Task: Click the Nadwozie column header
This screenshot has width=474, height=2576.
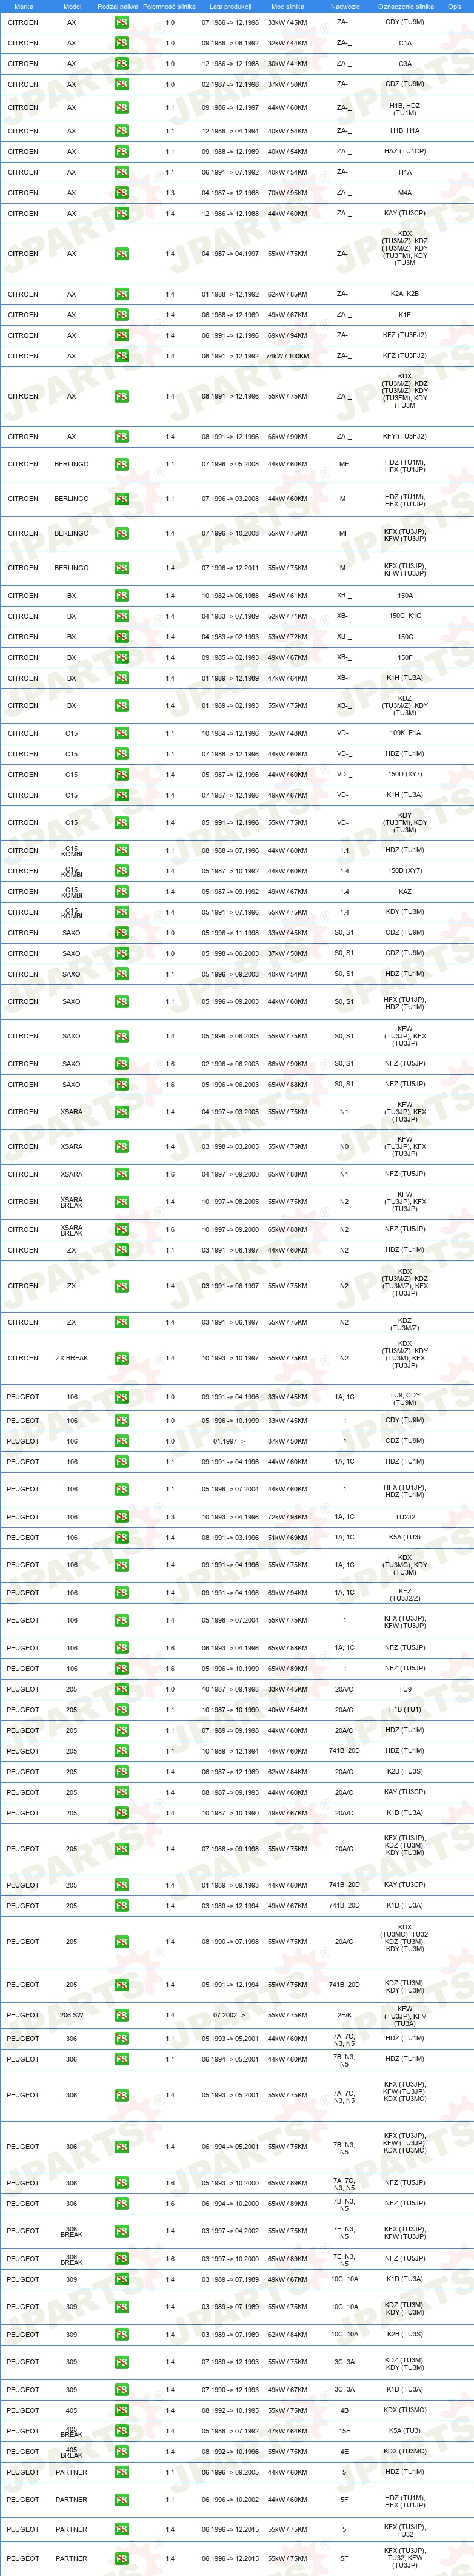Action: (345, 6)
